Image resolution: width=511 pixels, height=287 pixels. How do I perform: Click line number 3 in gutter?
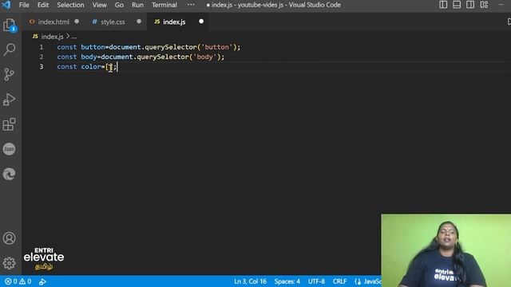point(42,67)
